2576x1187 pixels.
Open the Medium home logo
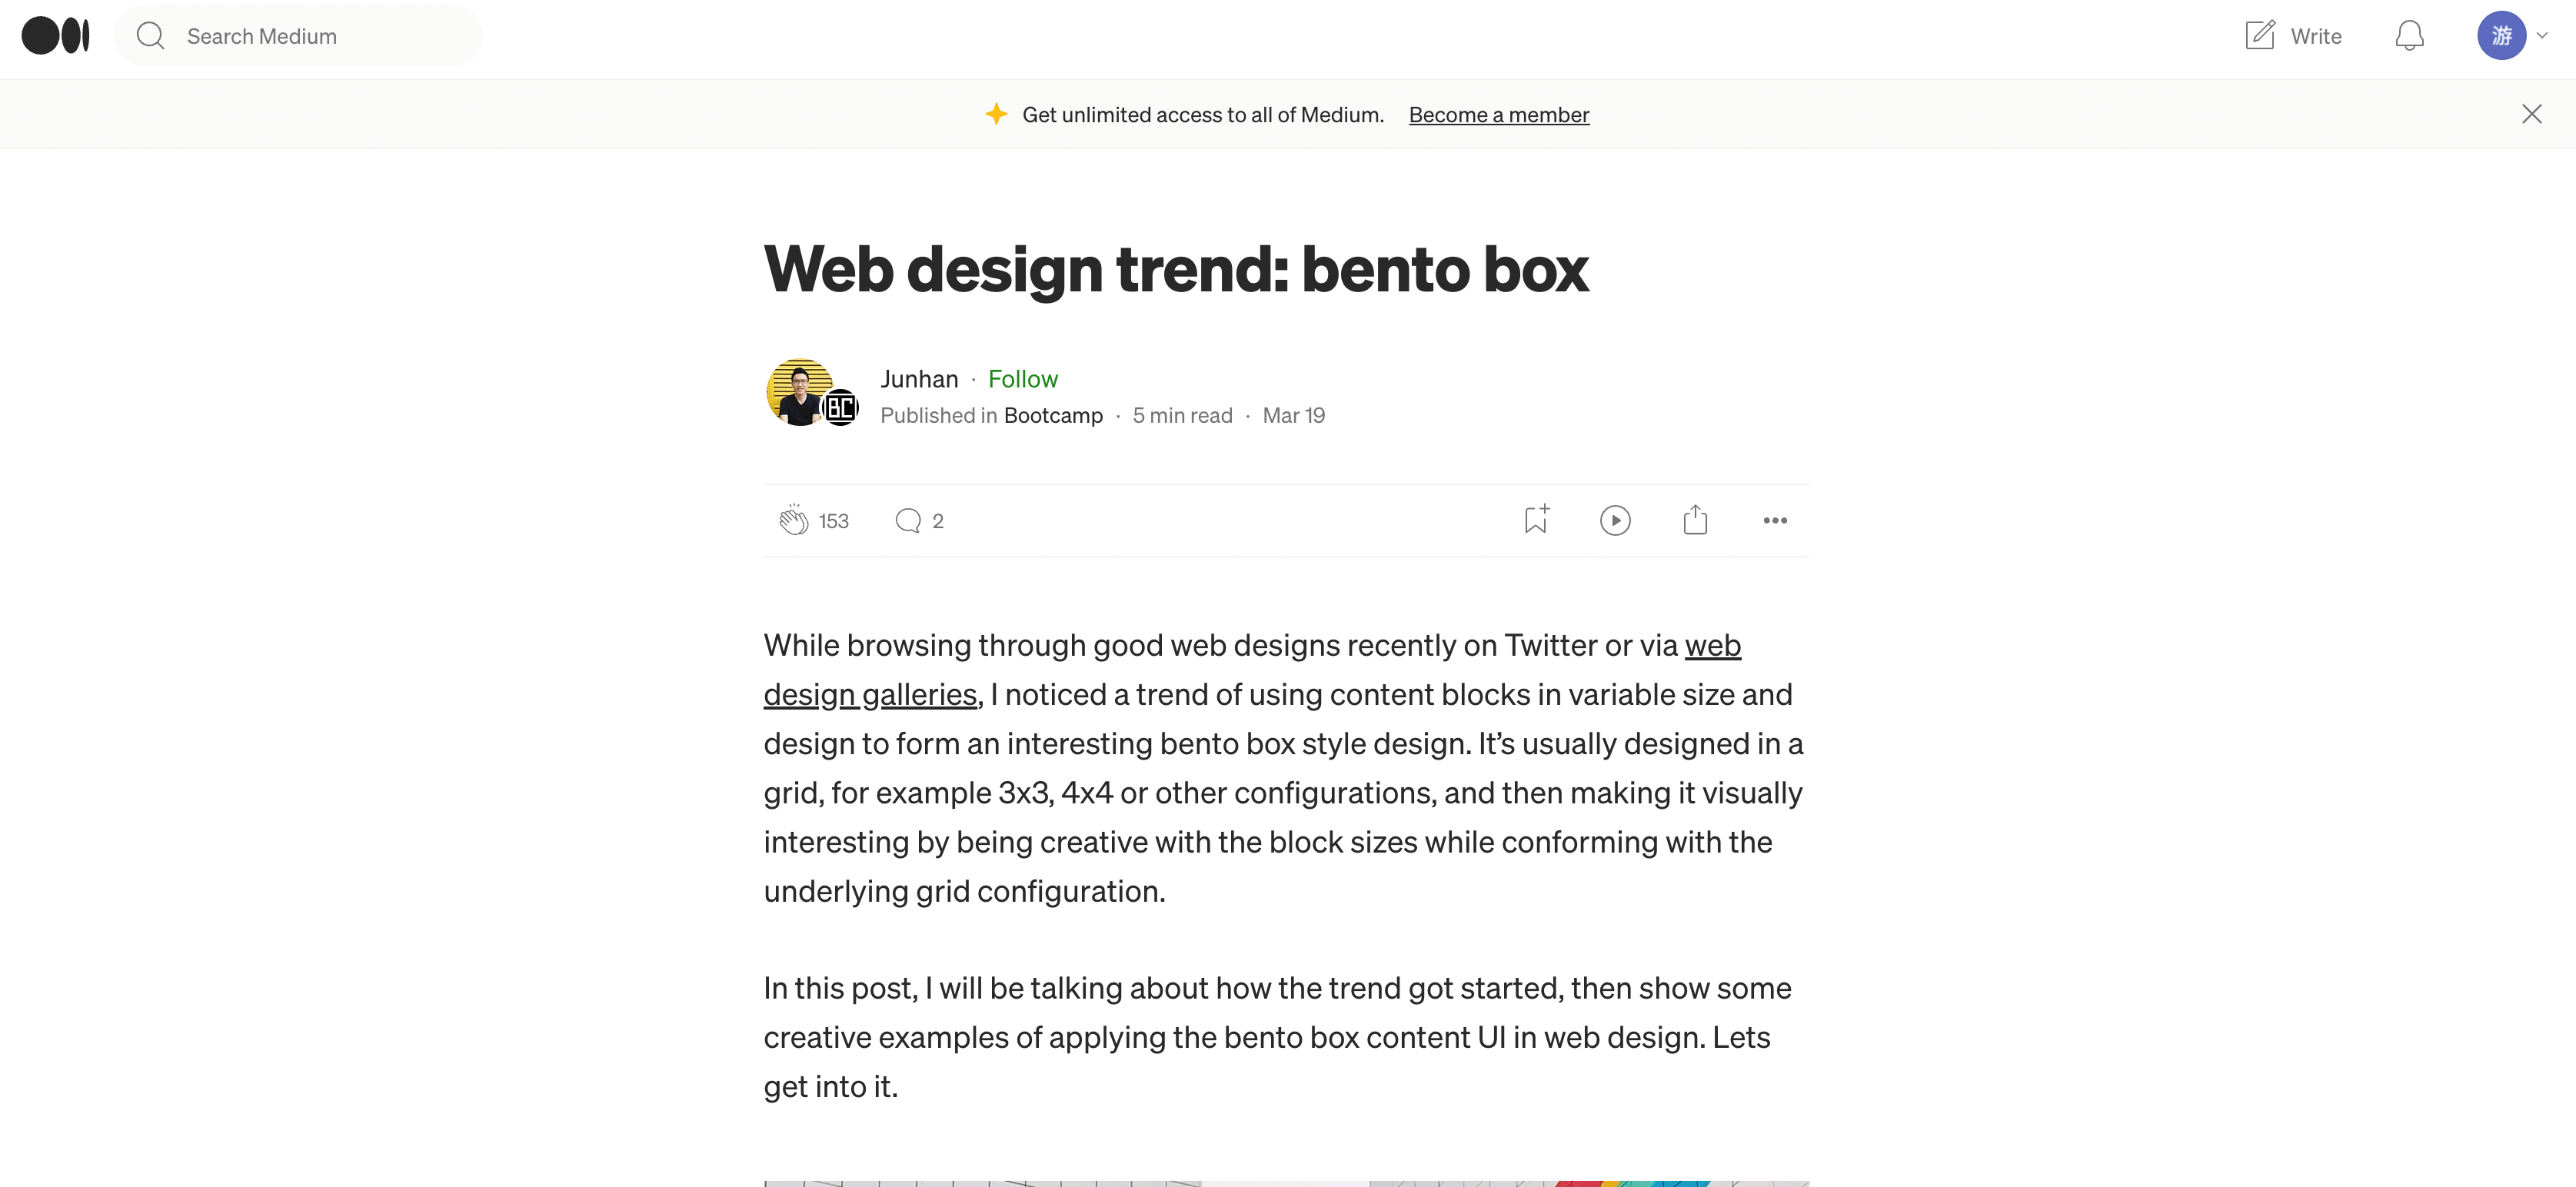click(56, 36)
